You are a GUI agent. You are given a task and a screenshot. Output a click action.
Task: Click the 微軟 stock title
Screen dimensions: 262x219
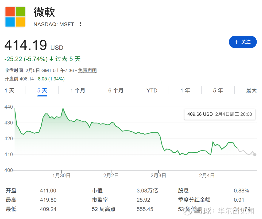[44, 12]
